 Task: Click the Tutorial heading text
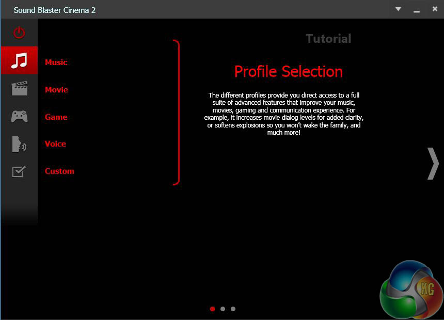point(328,39)
